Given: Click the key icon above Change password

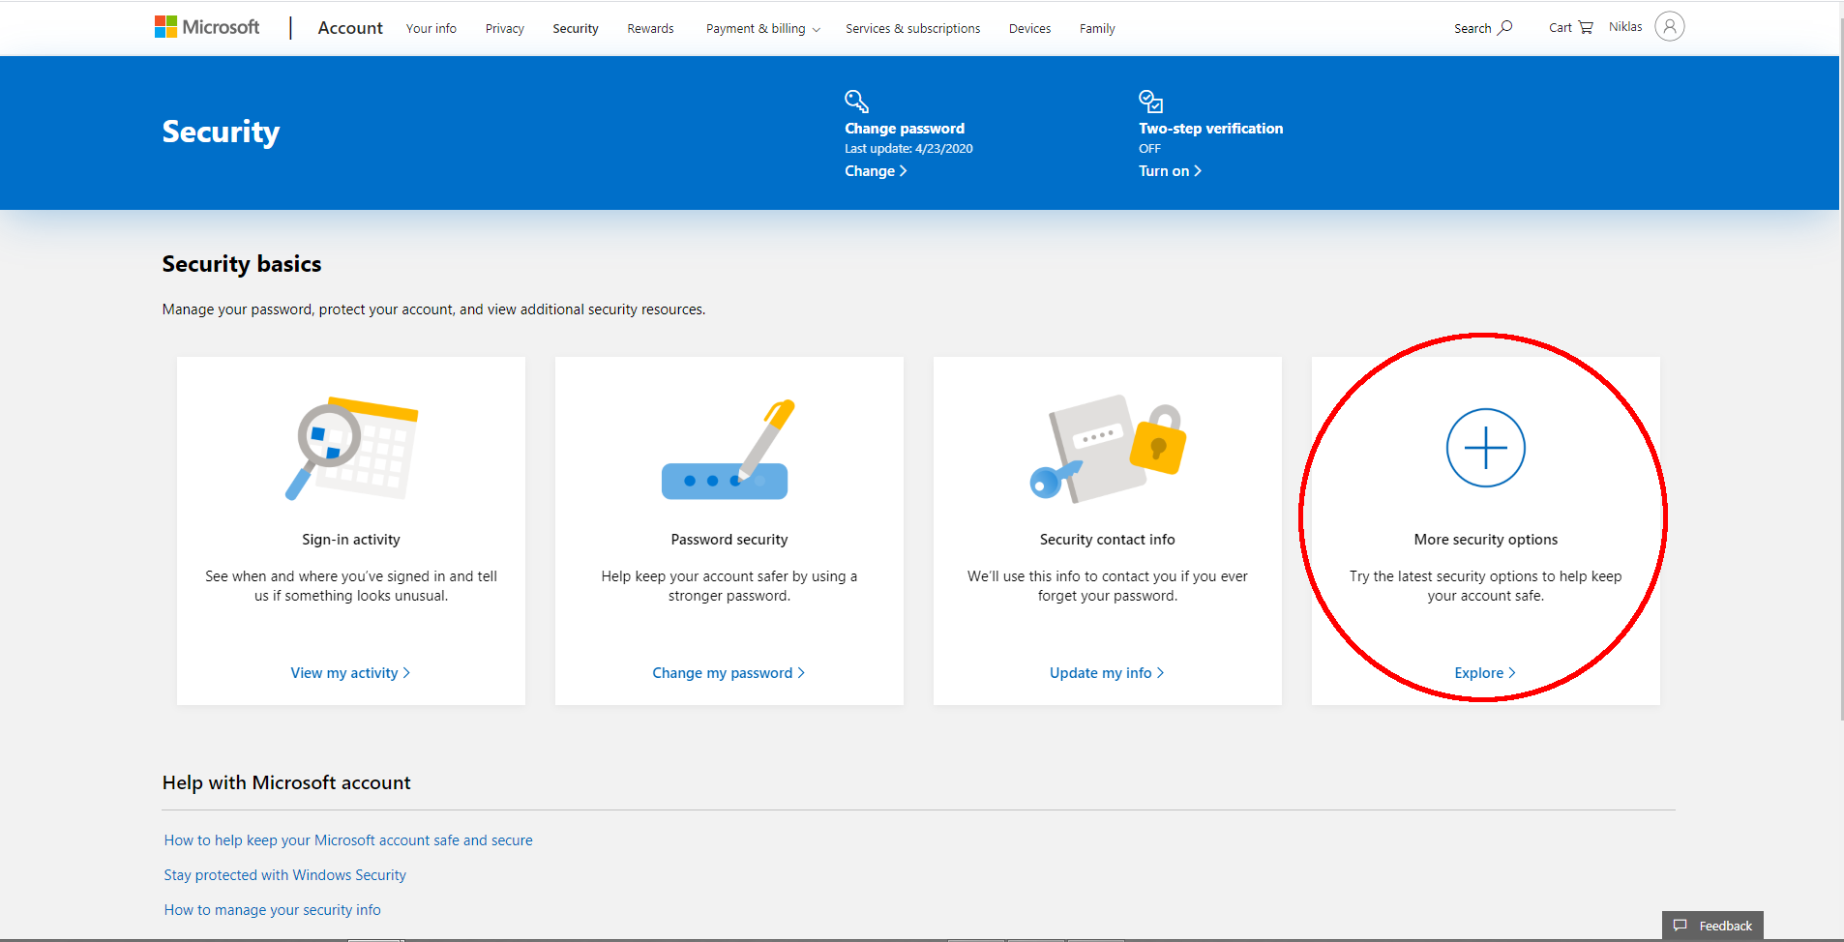Looking at the screenshot, I should pos(856,102).
